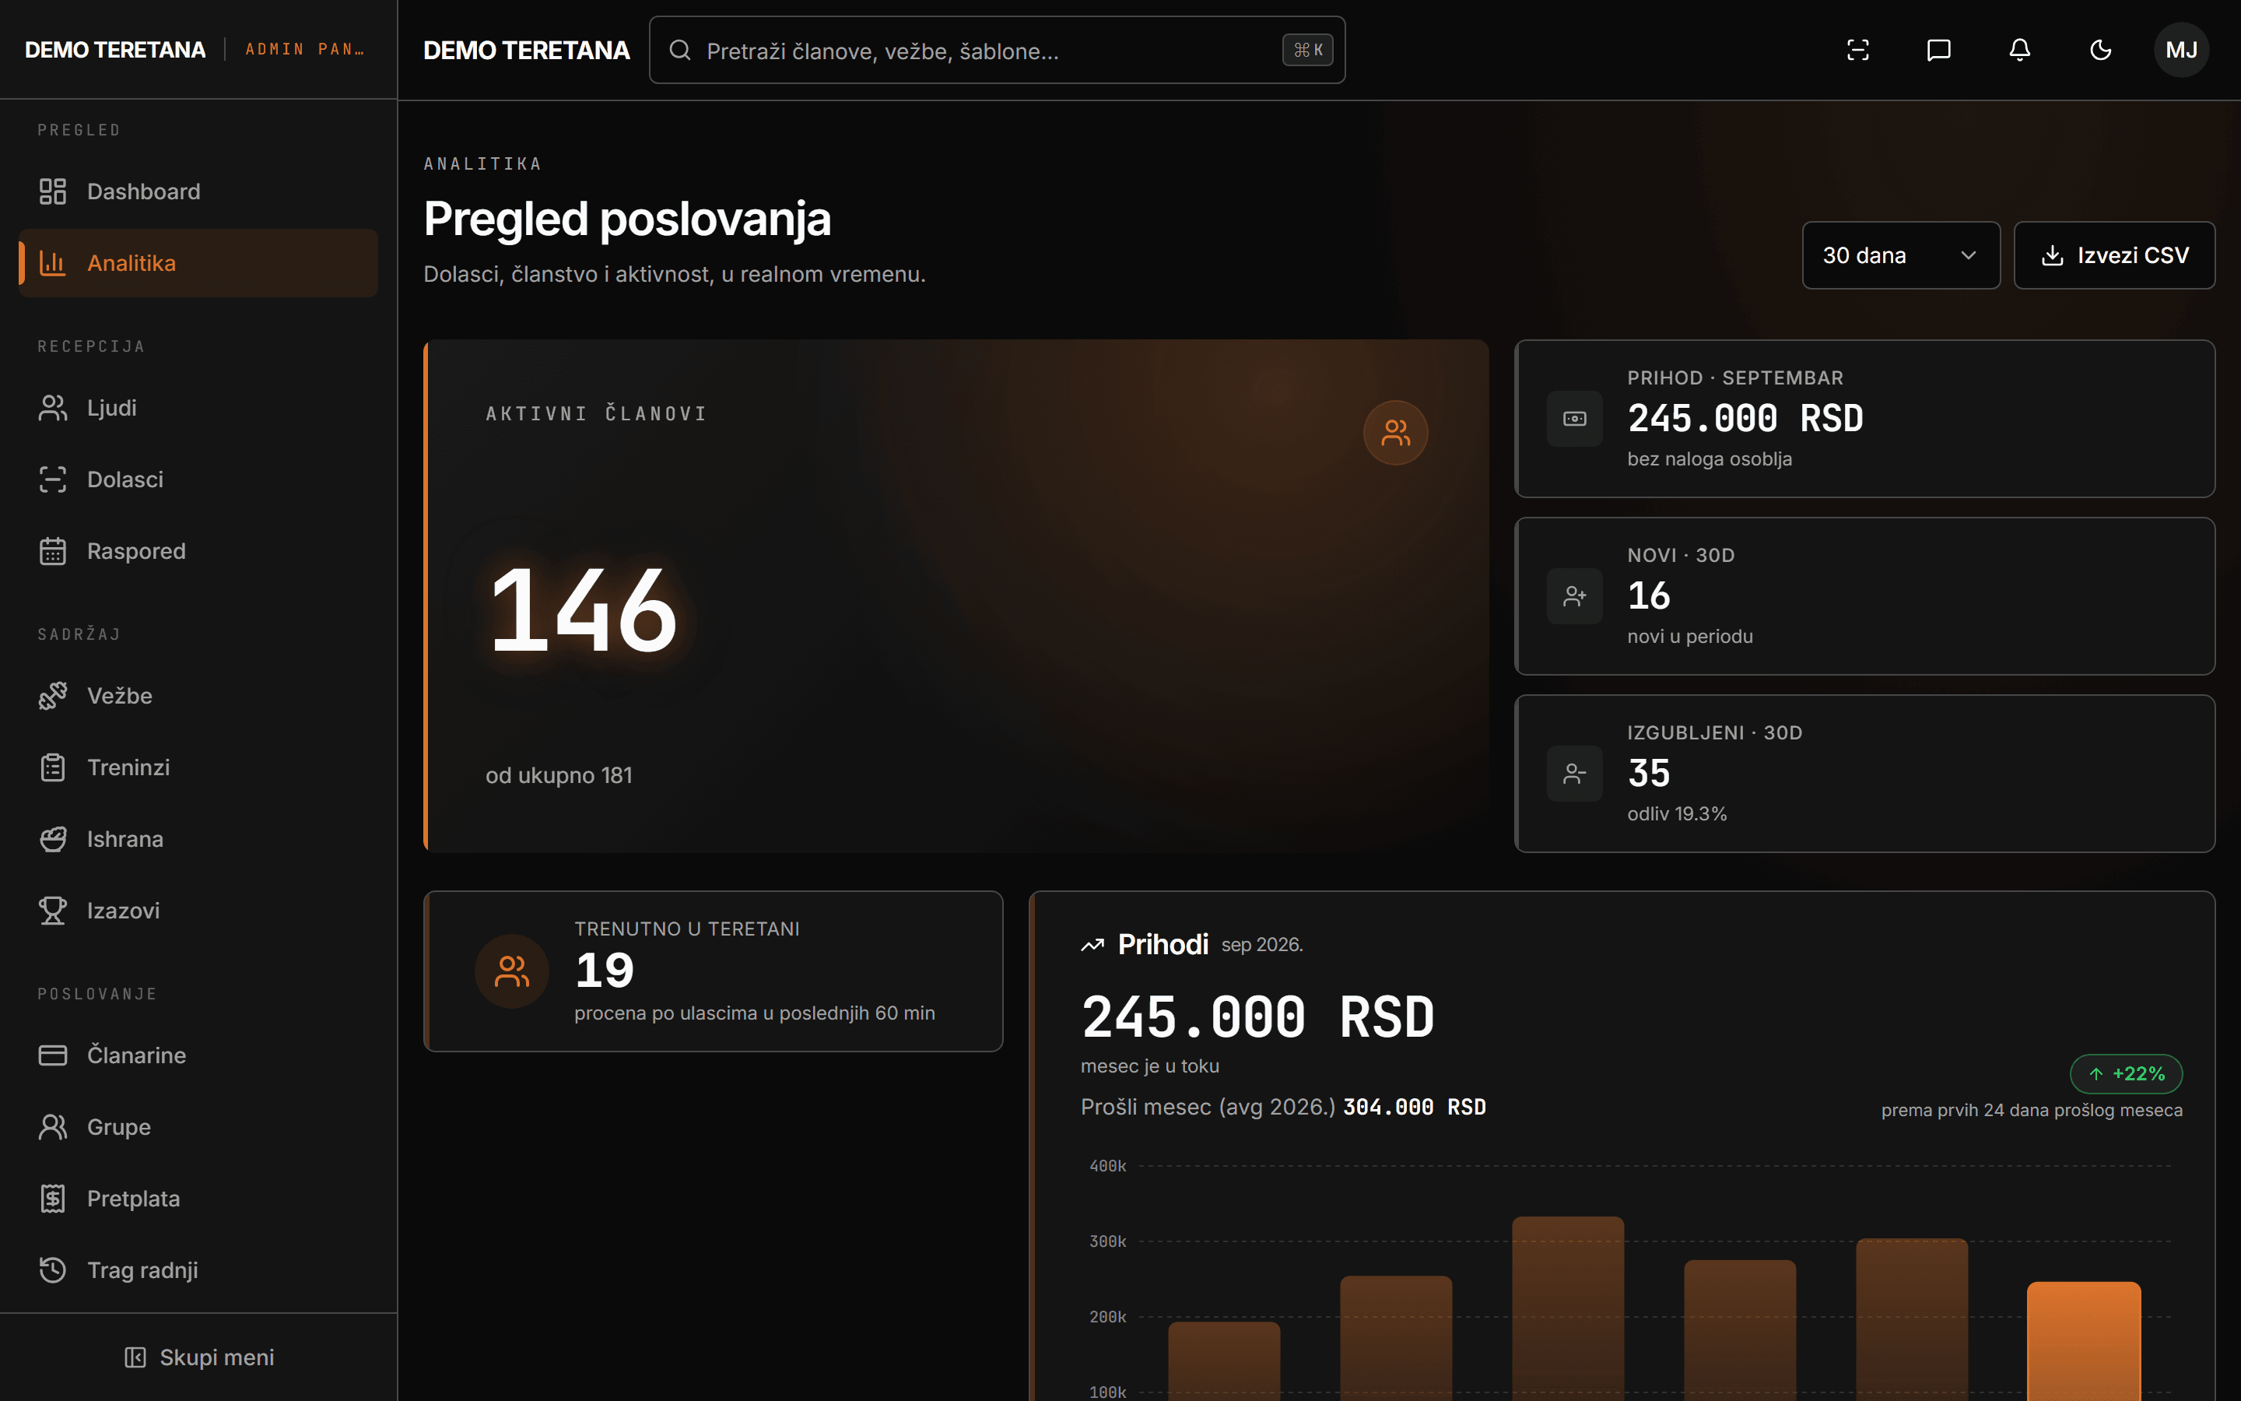Click the Dashboard grid icon

click(x=53, y=191)
